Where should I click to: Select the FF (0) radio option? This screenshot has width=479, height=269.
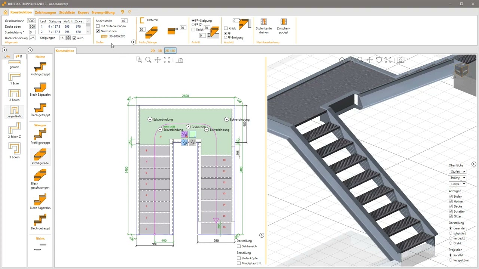pyautogui.click(x=193, y=25)
